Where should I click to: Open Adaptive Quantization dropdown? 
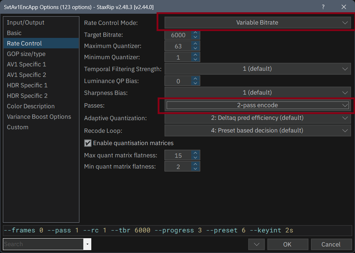258,118
